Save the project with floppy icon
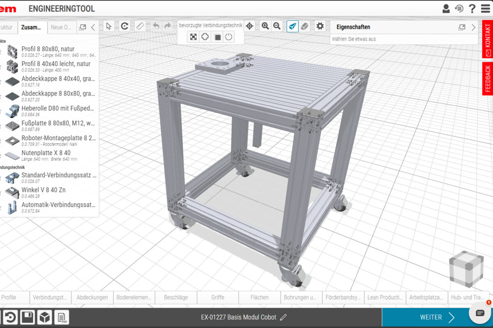The image size is (493, 328). (x=28, y=317)
